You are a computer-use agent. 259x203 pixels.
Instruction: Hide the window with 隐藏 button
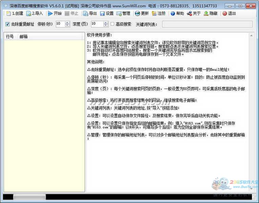pos(211,14)
